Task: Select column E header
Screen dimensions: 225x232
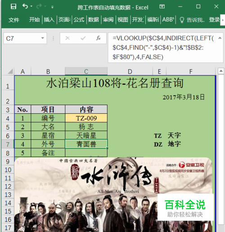Action: click(x=159, y=71)
